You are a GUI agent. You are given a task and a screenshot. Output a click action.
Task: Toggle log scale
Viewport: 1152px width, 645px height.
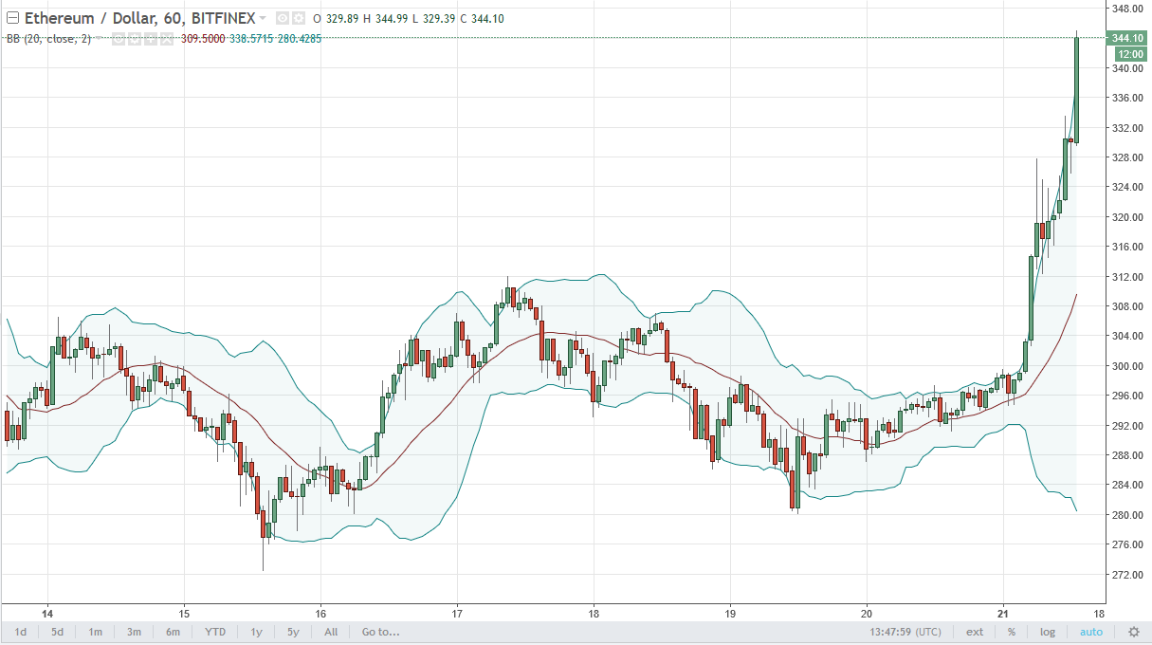(1048, 632)
